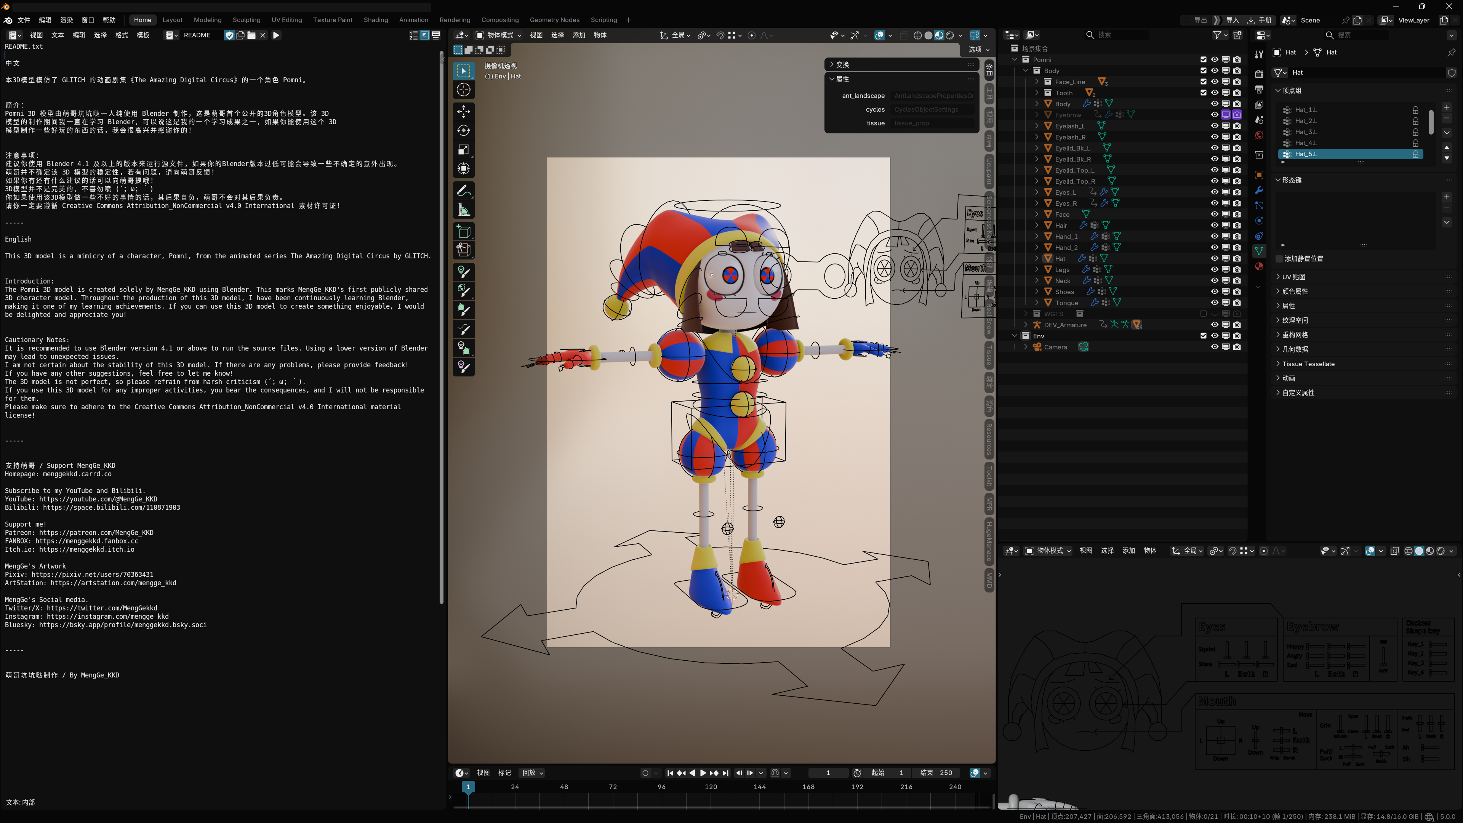Click the end frame 250 field

tap(936, 772)
